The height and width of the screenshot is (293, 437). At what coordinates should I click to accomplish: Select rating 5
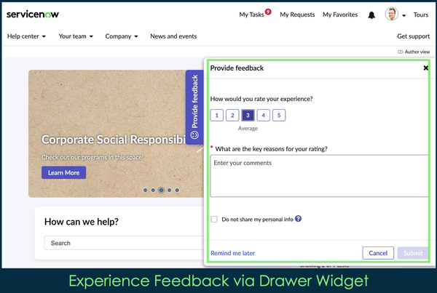[279, 115]
